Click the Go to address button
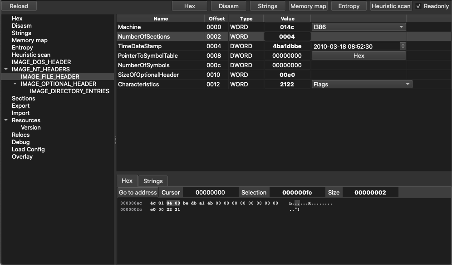 (x=138, y=193)
